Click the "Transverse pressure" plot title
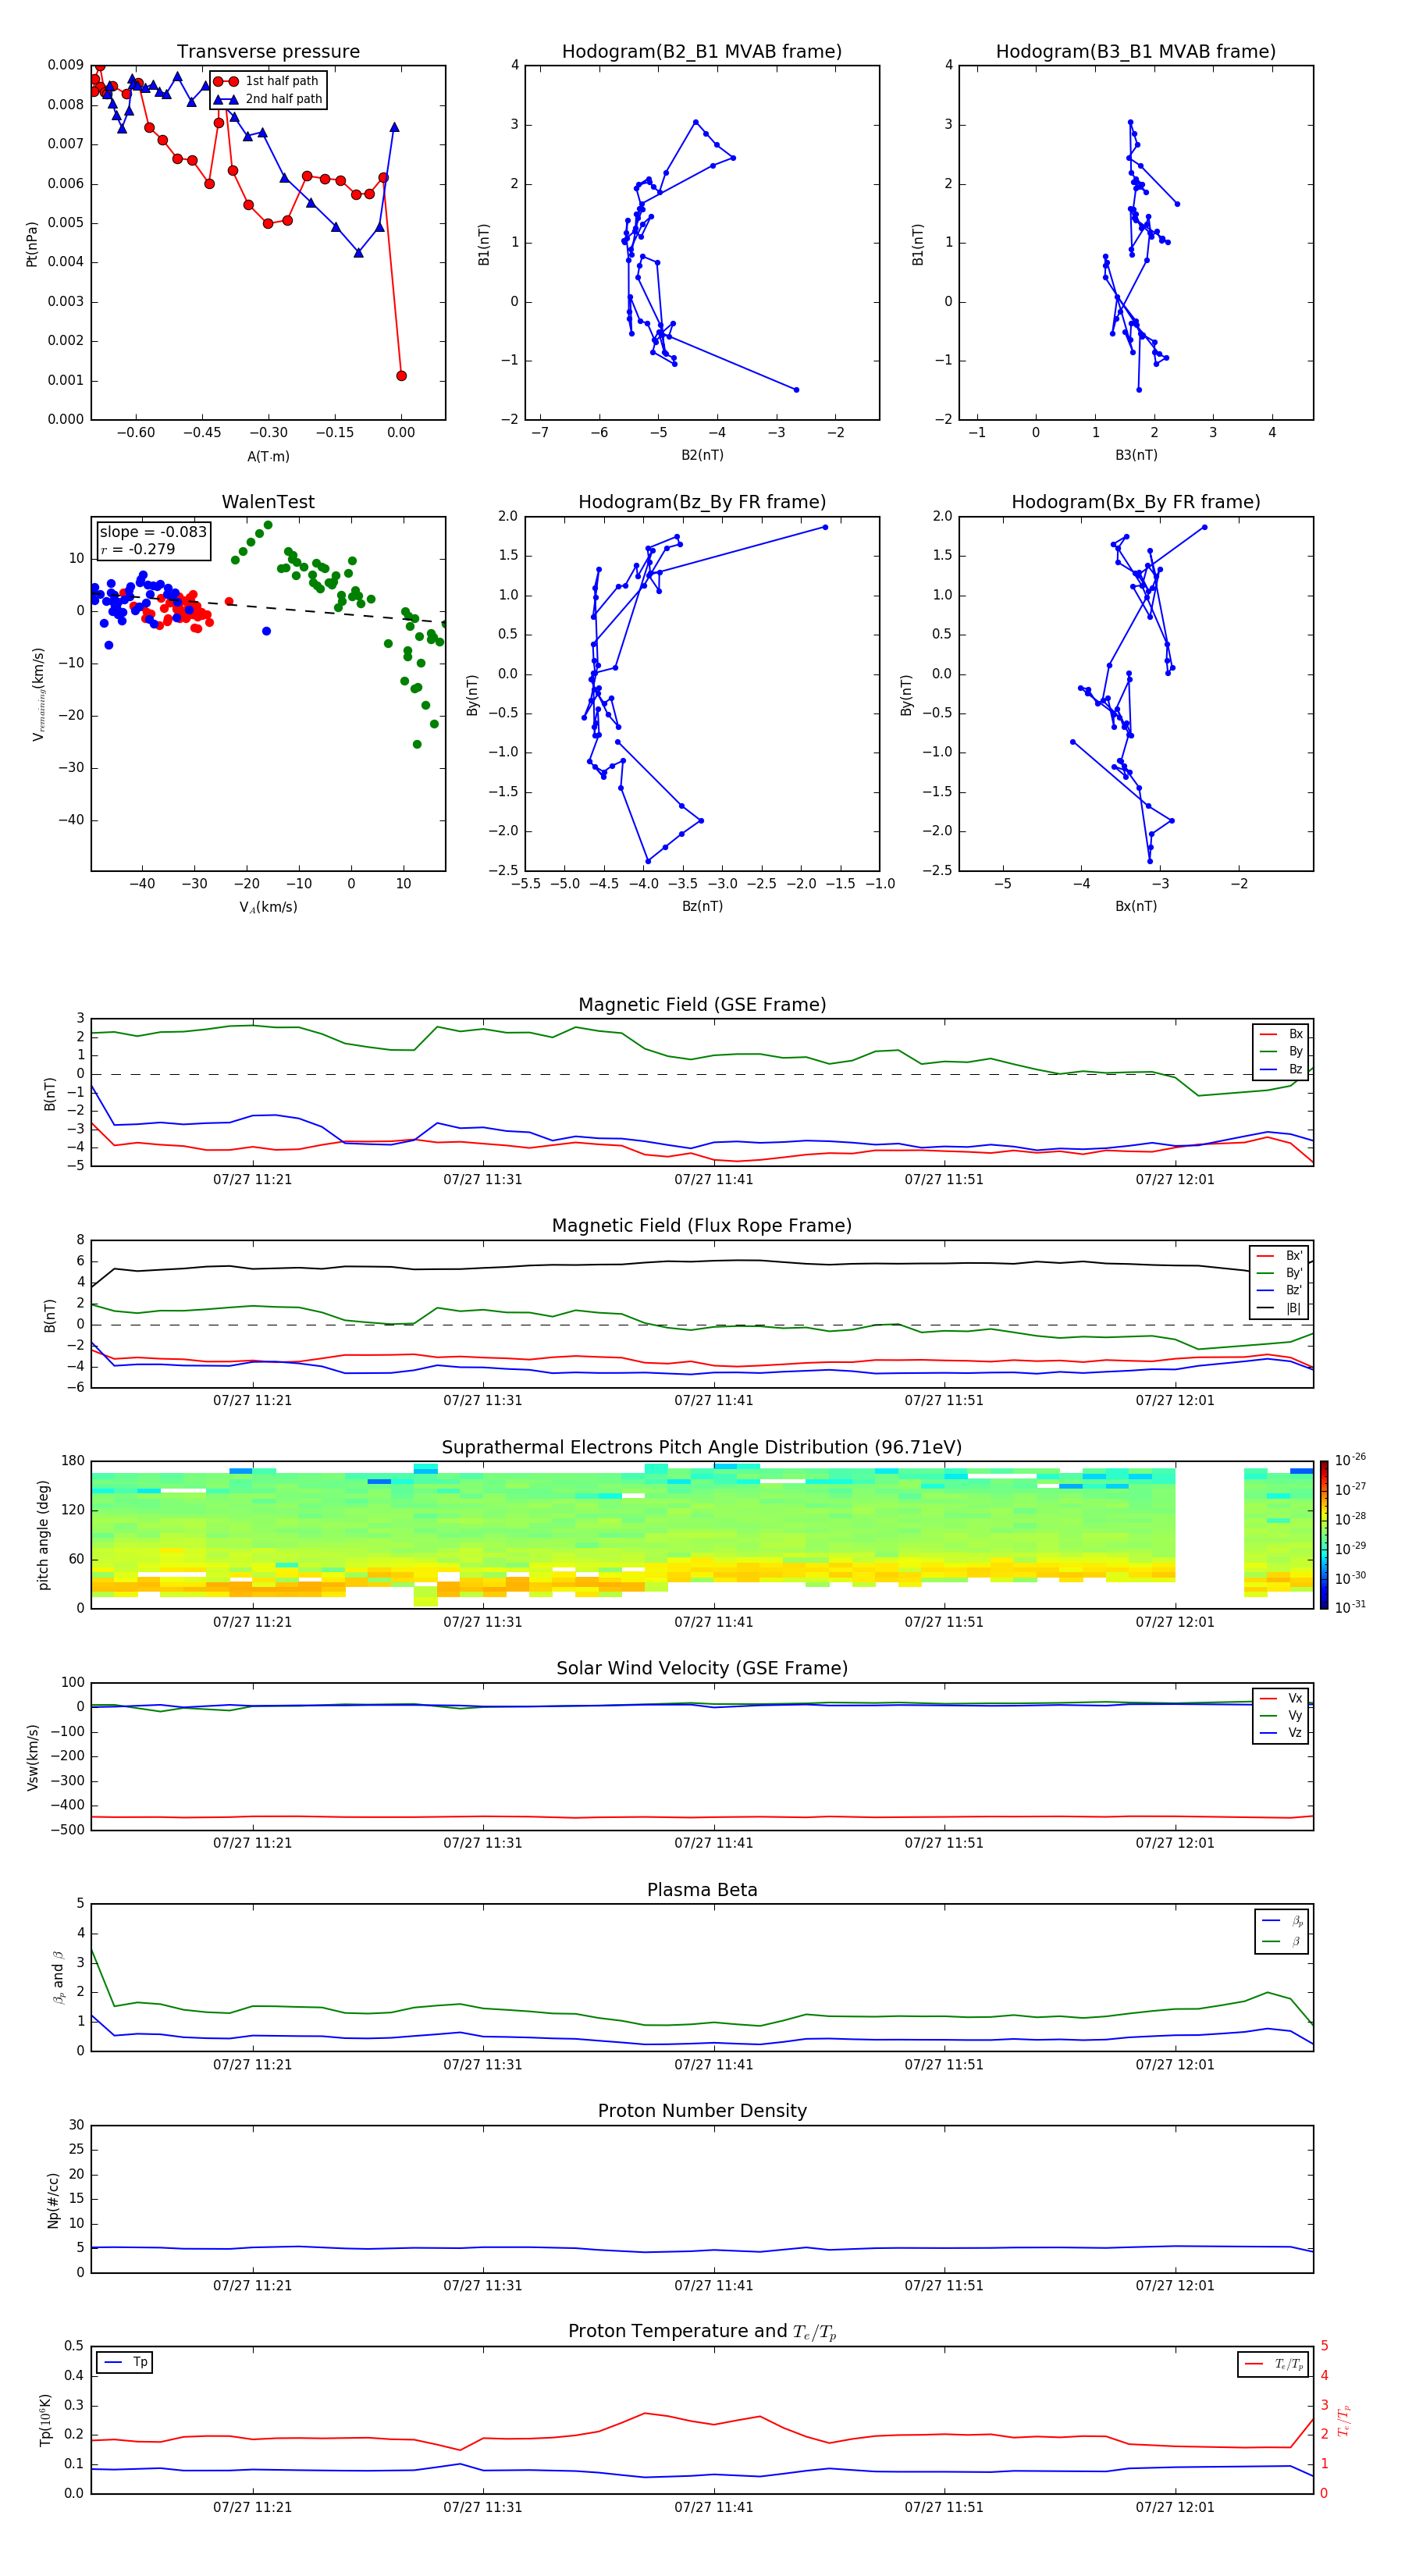Image resolution: width=1405 pixels, height=2576 pixels. point(268,52)
